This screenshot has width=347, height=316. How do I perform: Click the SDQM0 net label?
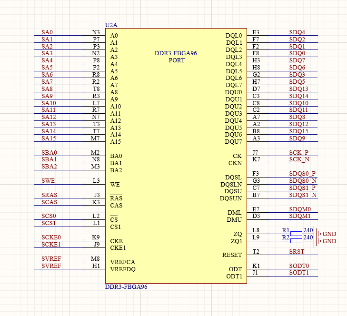click(300, 209)
